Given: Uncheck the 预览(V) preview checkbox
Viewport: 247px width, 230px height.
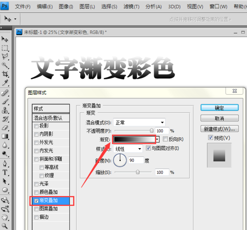Looking at the screenshot, I should click(210, 137).
